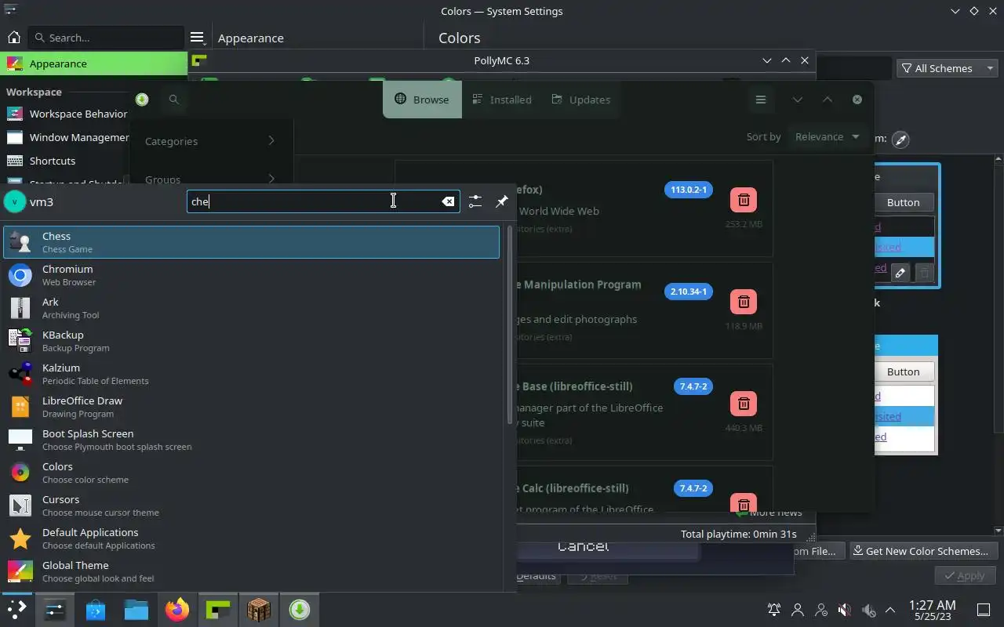Open Window Management settings
1004x627 pixels.
(x=67, y=137)
